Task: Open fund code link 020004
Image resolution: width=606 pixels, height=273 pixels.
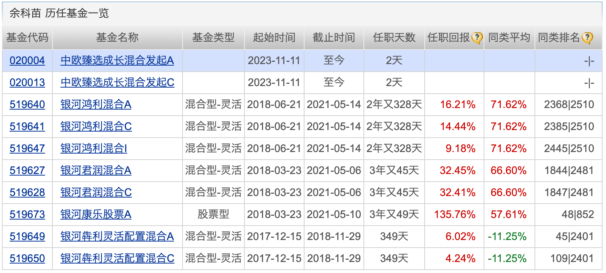Action: point(27,61)
